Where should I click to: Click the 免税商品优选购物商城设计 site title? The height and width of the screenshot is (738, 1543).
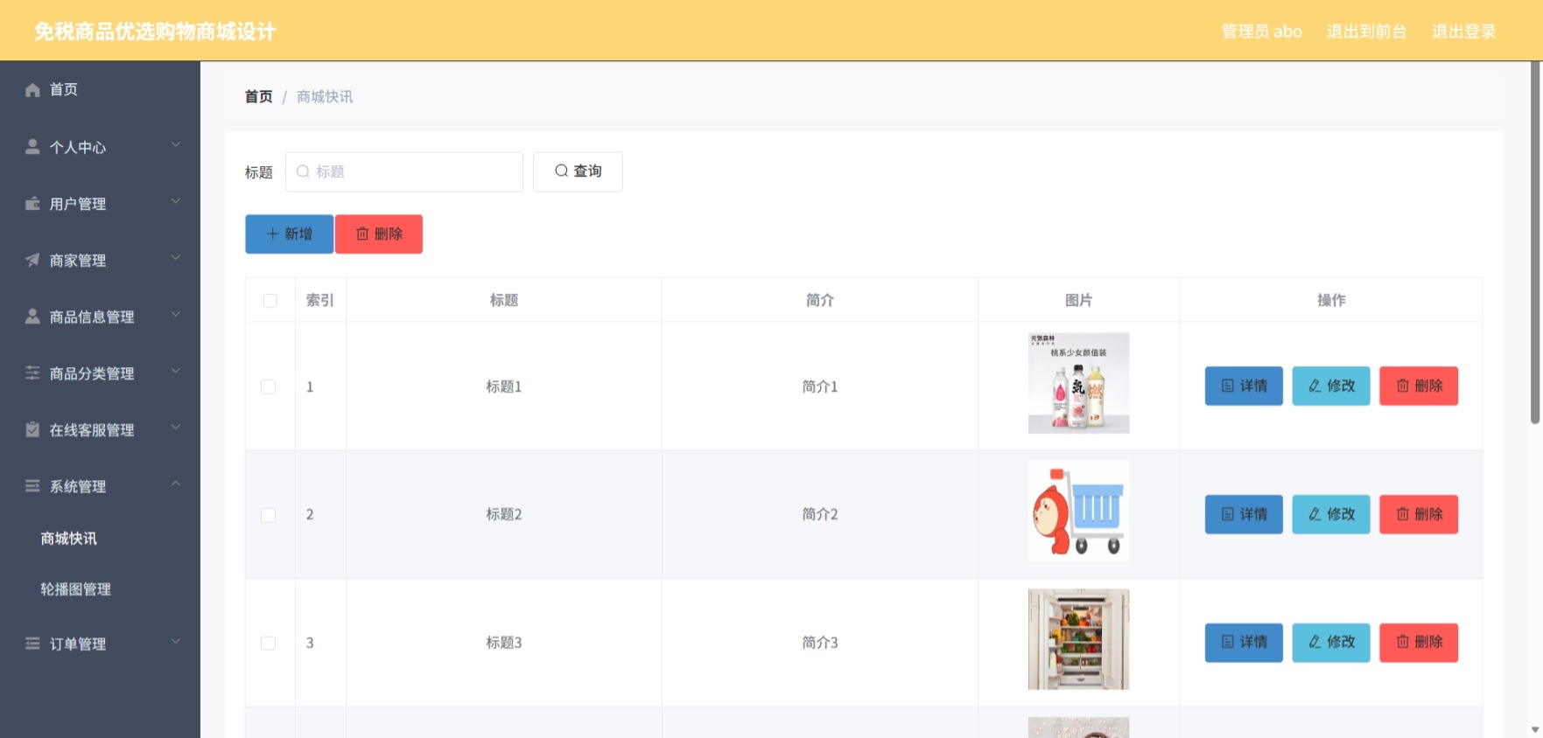(155, 31)
